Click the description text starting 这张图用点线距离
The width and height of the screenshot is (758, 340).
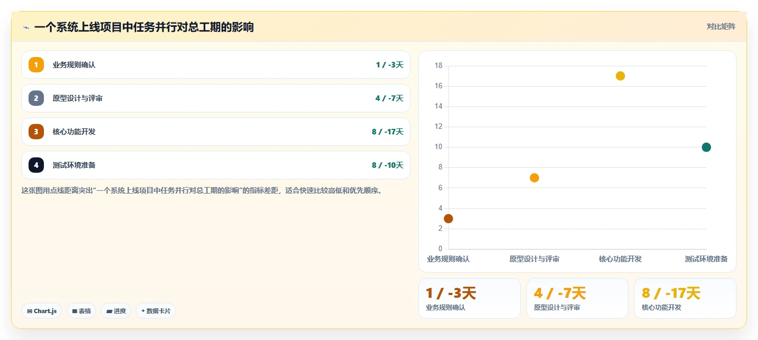coord(201,191)
